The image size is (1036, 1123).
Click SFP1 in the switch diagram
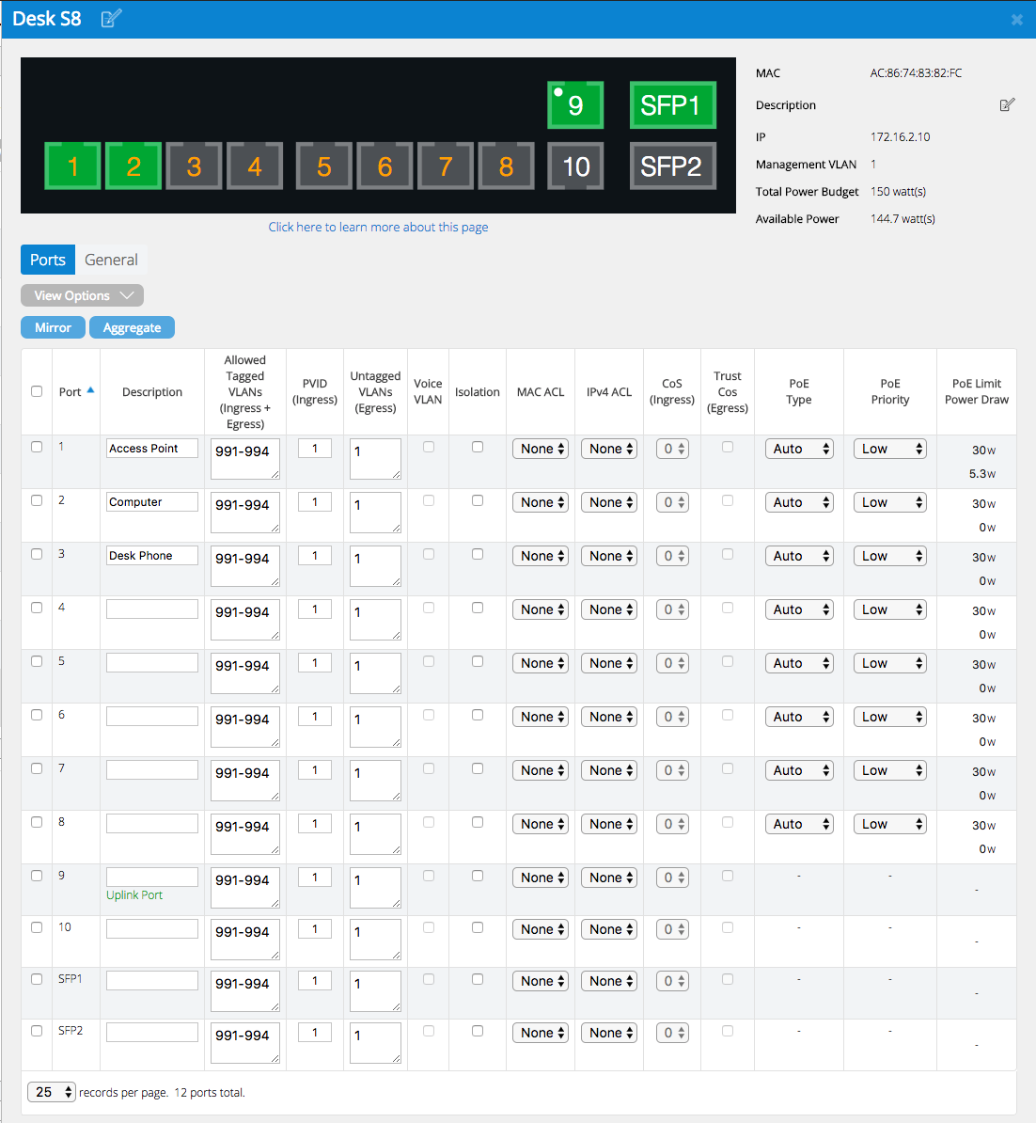click(672, 104)
